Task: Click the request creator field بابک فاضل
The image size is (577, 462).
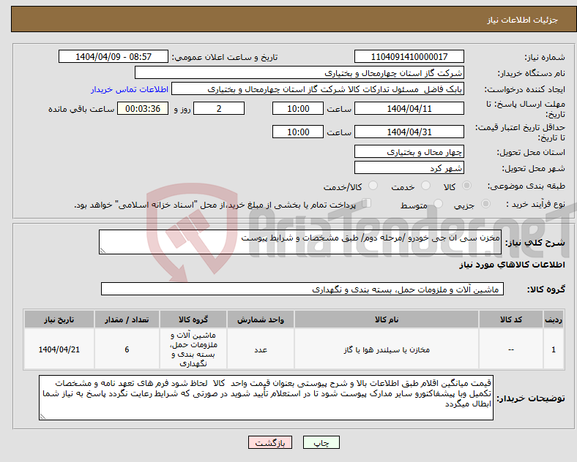Action: (318, 89)
